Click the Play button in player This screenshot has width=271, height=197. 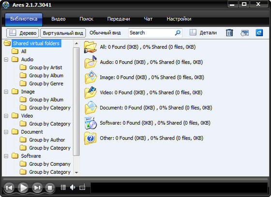coord(23,187)
